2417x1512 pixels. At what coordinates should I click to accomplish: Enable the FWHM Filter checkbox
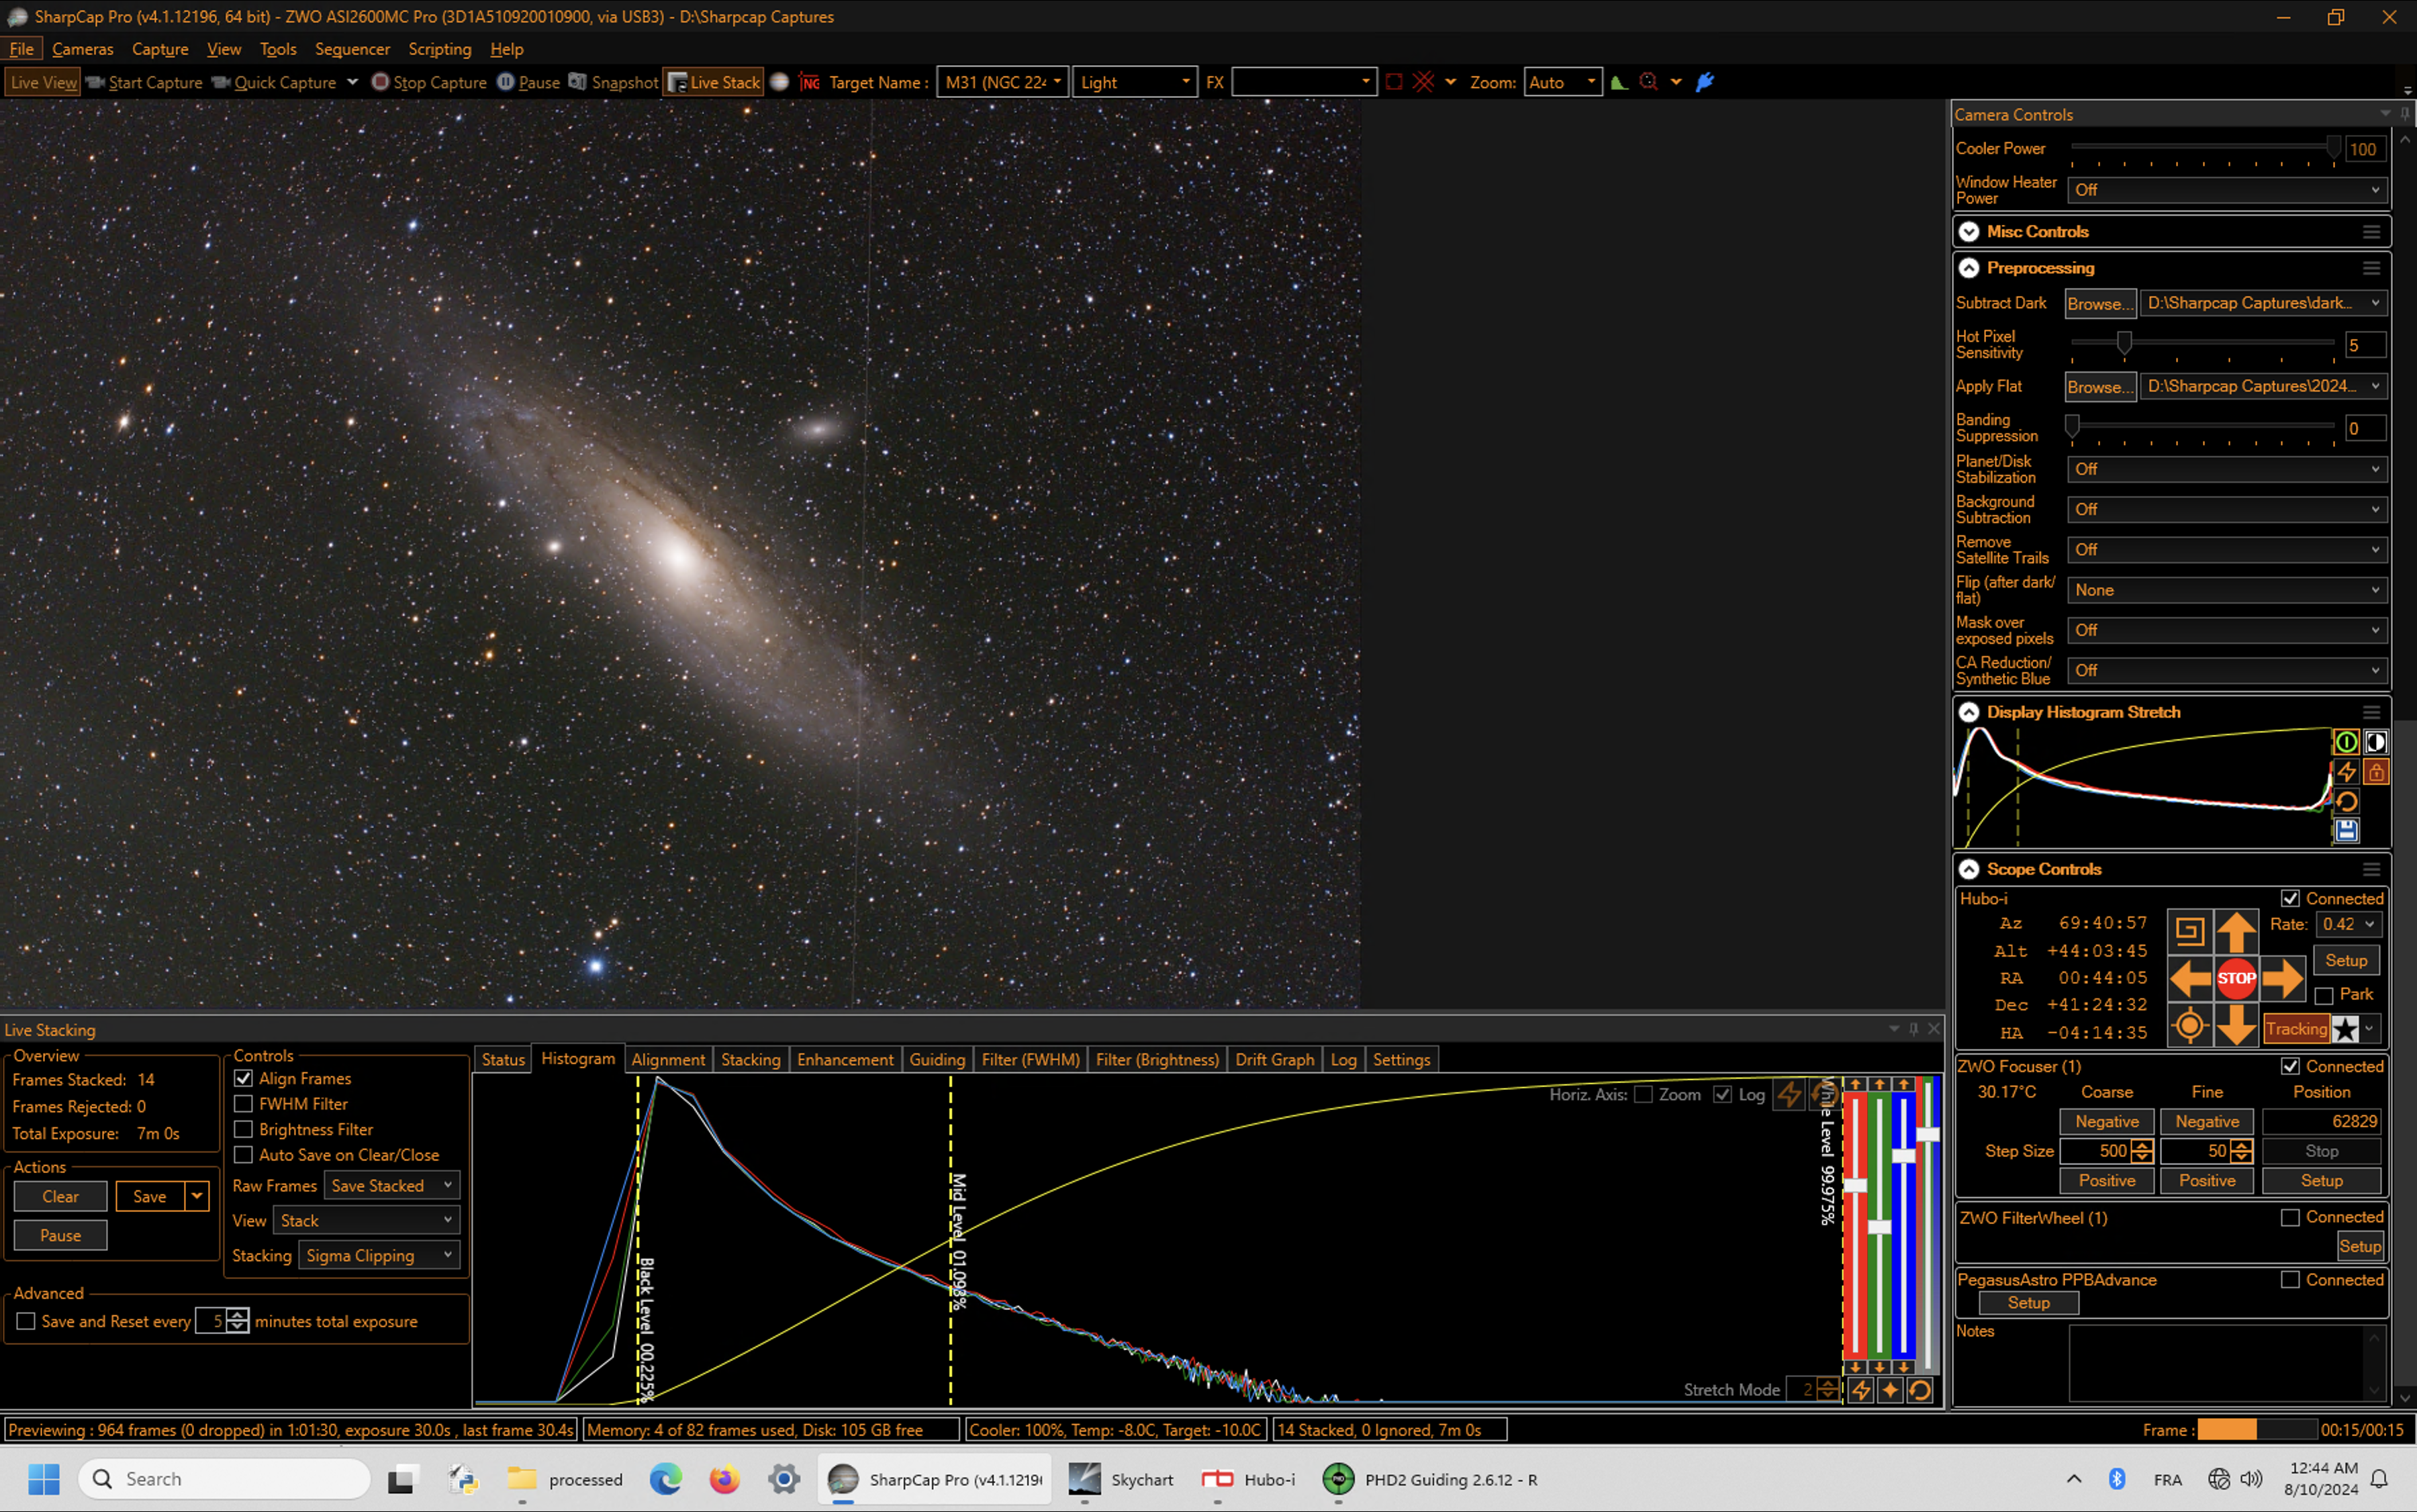pyautogui.click(x=243, y=1104)
